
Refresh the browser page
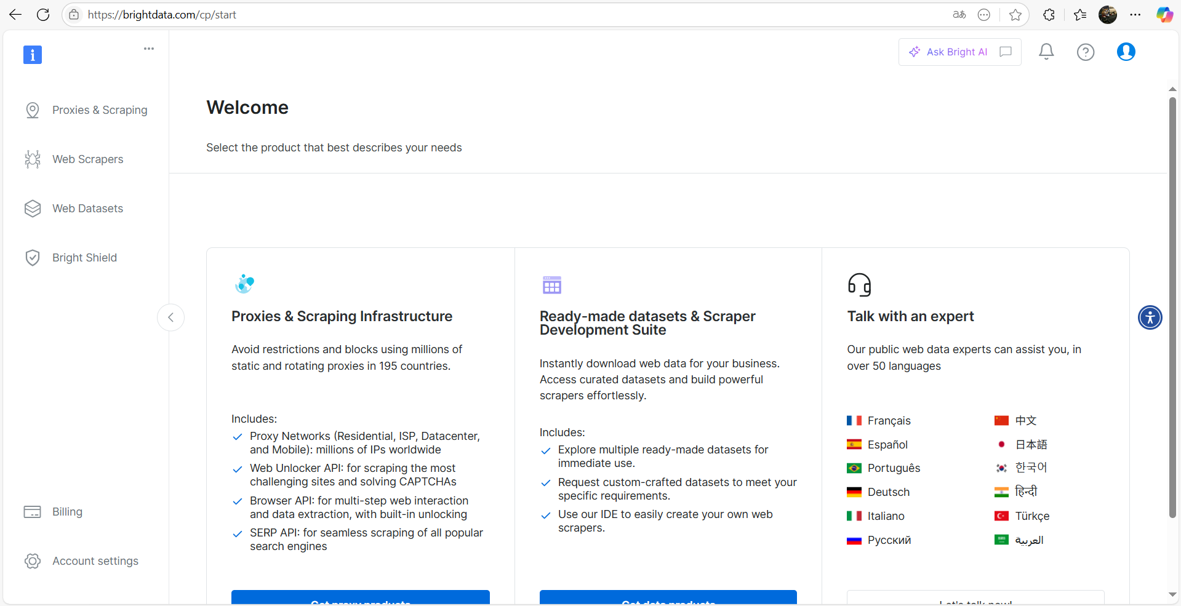43,15
